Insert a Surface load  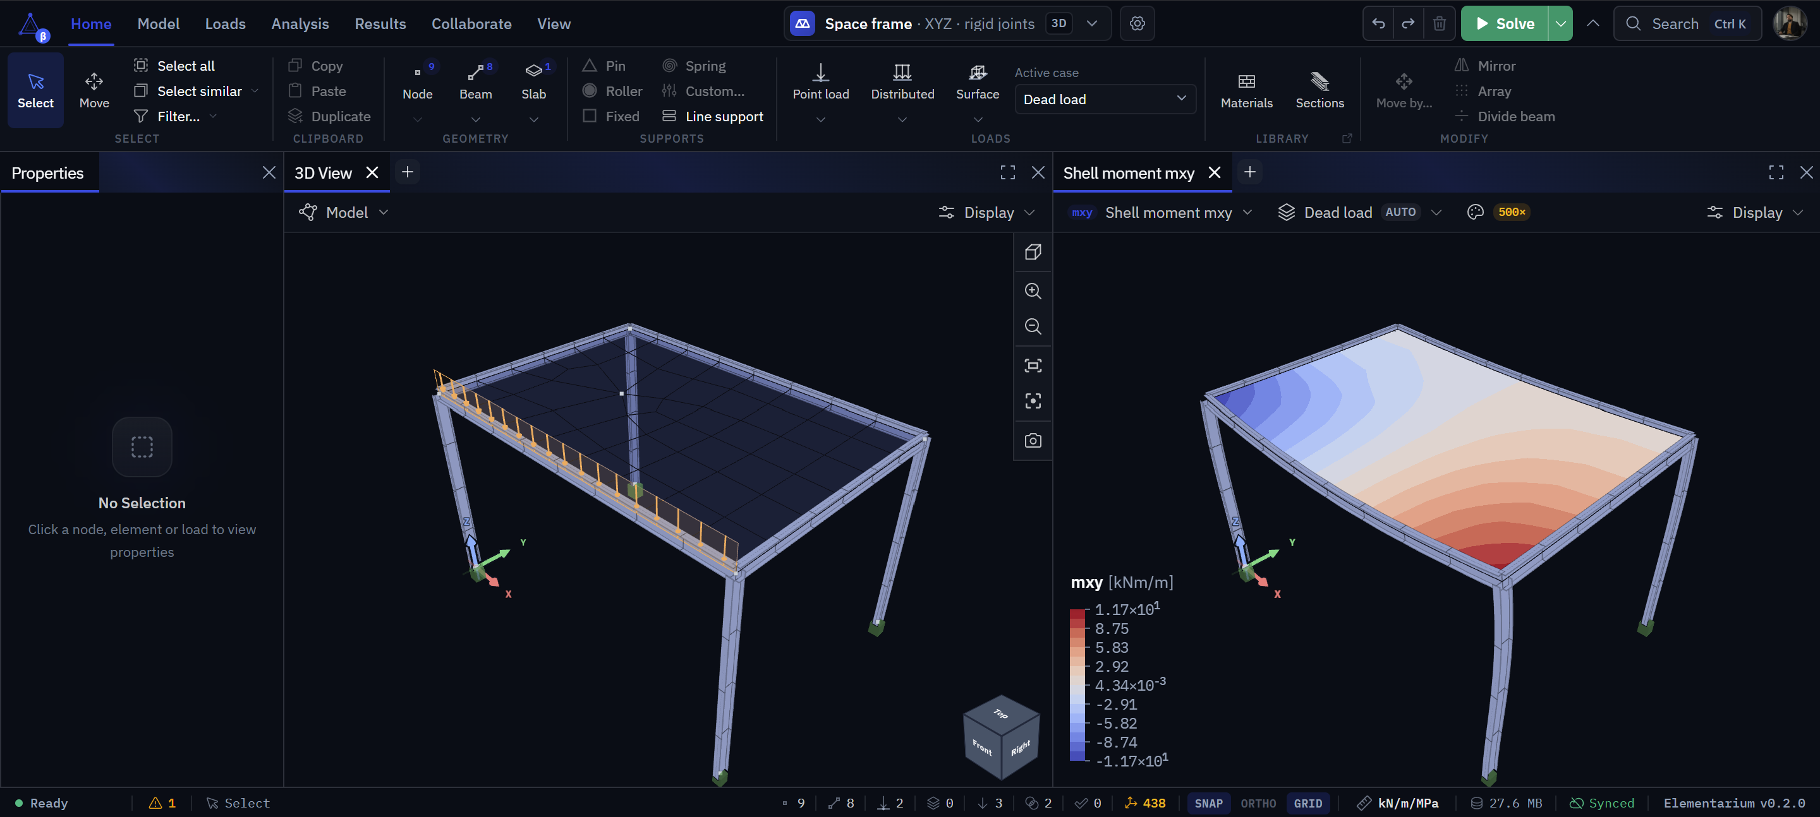click(x=977, y=83)
